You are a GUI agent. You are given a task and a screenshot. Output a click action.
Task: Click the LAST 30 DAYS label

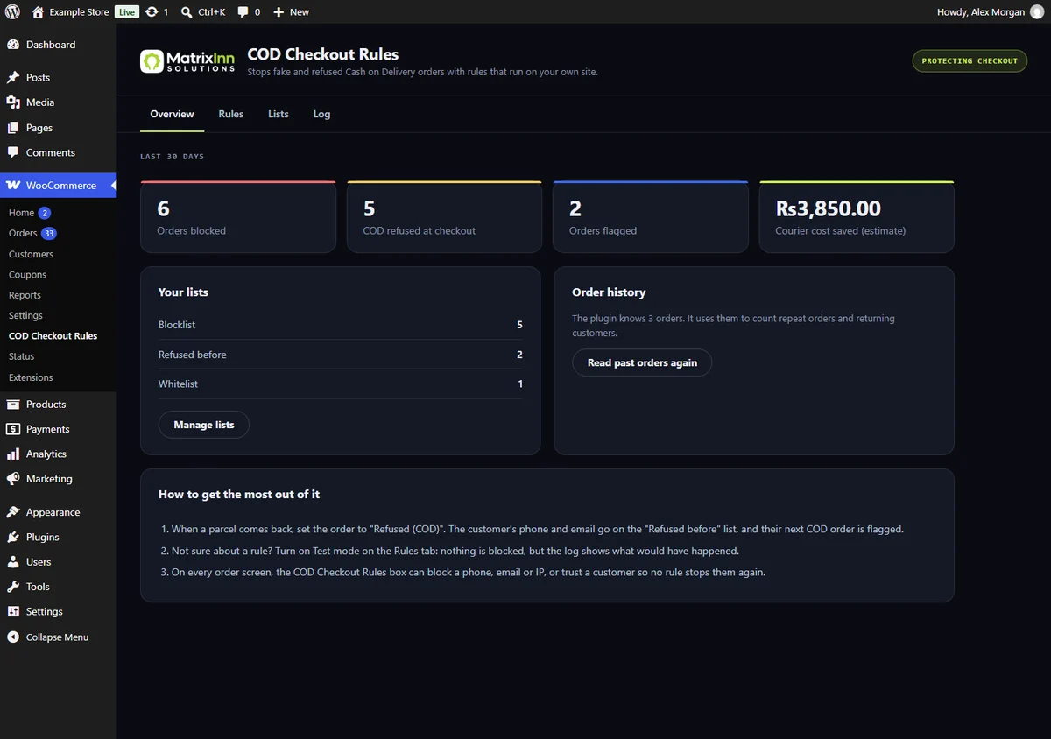pos(172,157)
